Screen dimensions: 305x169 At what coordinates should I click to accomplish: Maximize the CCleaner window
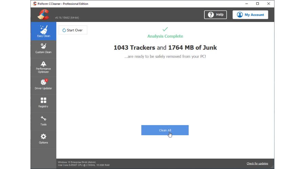coord(258,4)
